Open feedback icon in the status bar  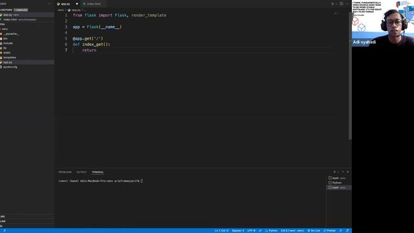click(341, 230)
